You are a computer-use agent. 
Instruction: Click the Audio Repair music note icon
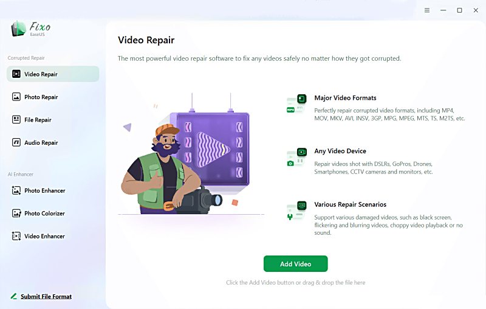pyautogui.click(x=16, y=142)
